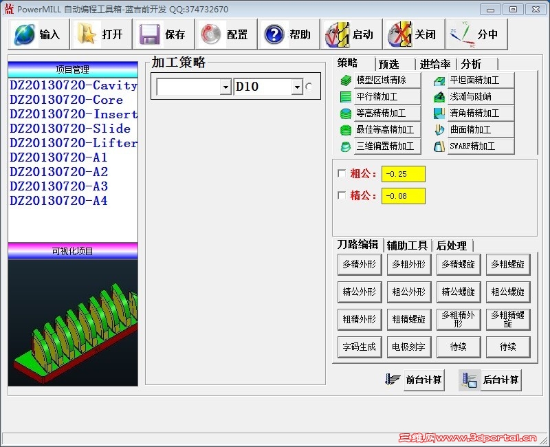Click the star folder icon for 打开

click(87, 34)
